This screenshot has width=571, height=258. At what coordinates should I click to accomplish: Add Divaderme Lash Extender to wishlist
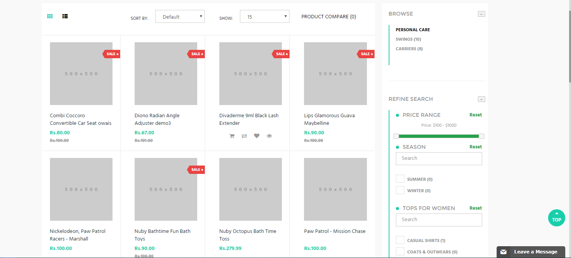click(x=257, y=136)
